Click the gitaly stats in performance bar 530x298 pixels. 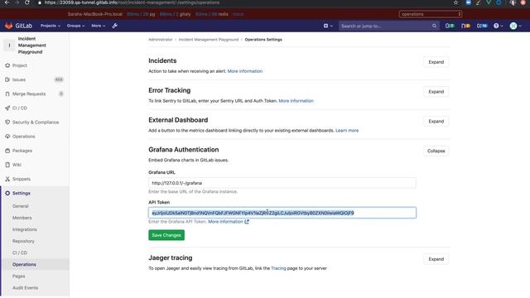(x=175, y=14)
